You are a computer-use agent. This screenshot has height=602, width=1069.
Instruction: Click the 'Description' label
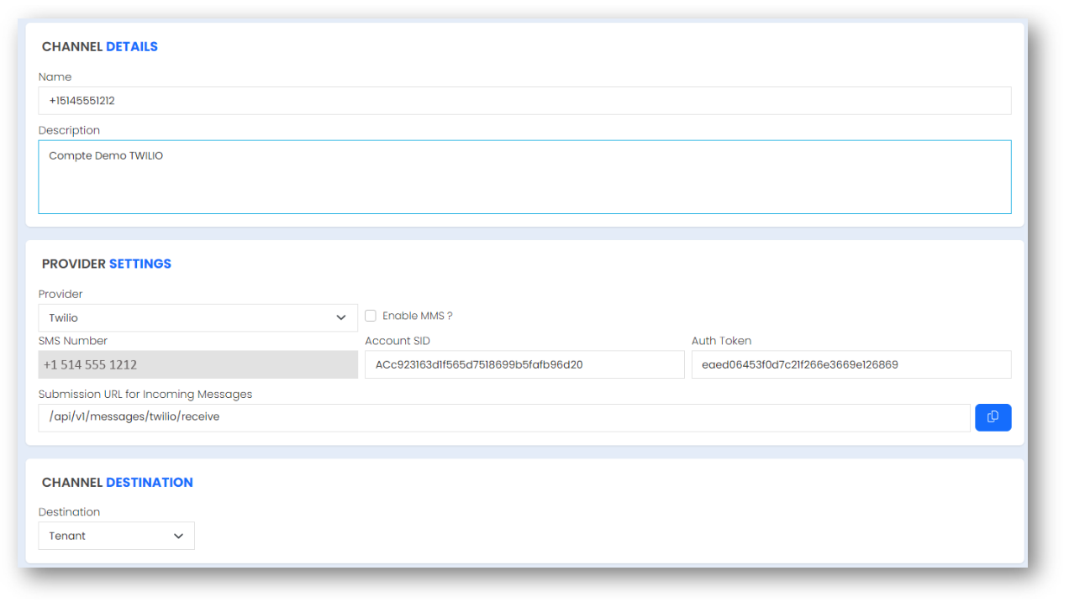(69, 130)
